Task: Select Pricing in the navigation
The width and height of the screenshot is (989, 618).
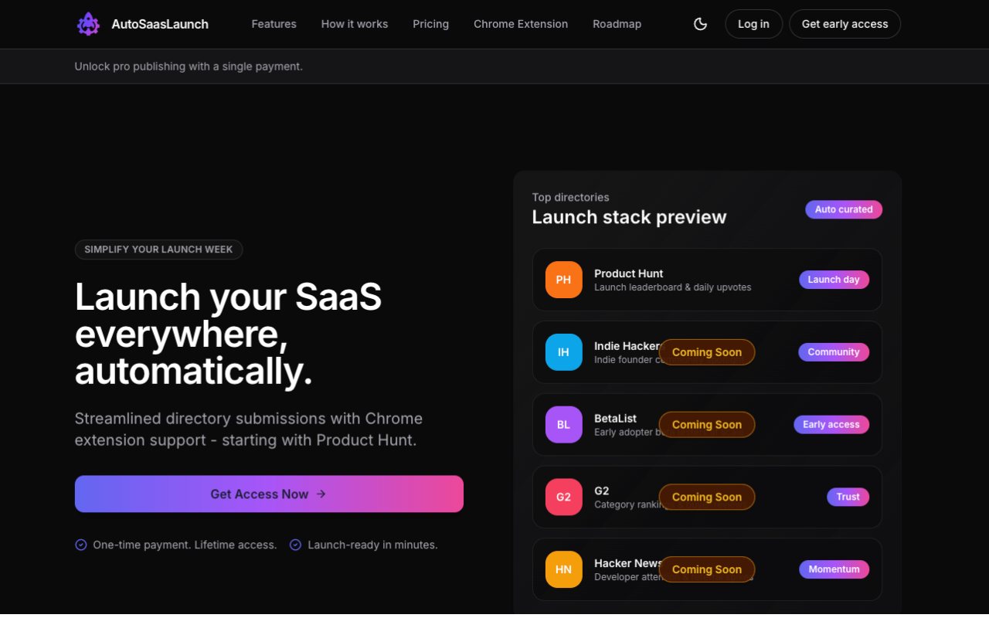Action: point(430,24)
